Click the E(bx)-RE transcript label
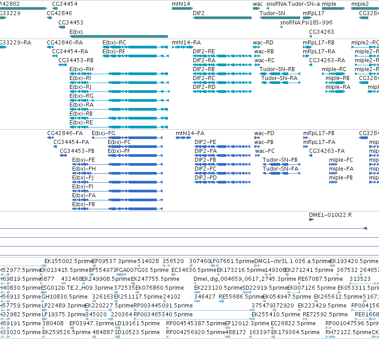Screen dimensions: 379x339 tap(81, 123)
